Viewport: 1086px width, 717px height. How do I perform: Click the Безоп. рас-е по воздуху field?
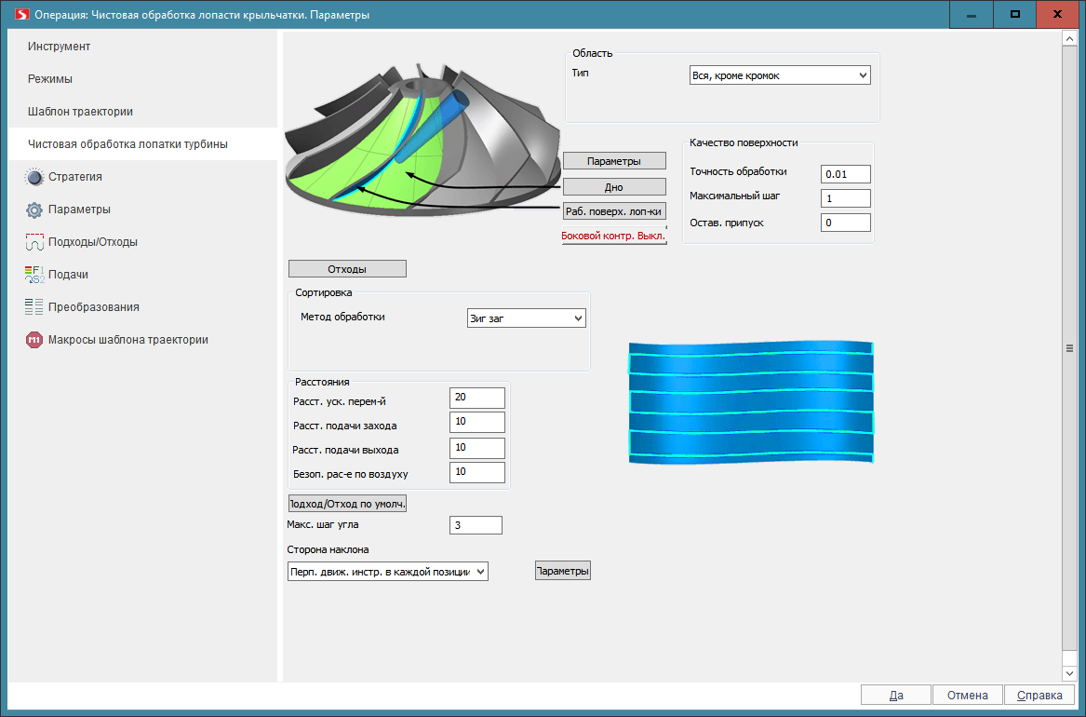click(x=477, y=472)
